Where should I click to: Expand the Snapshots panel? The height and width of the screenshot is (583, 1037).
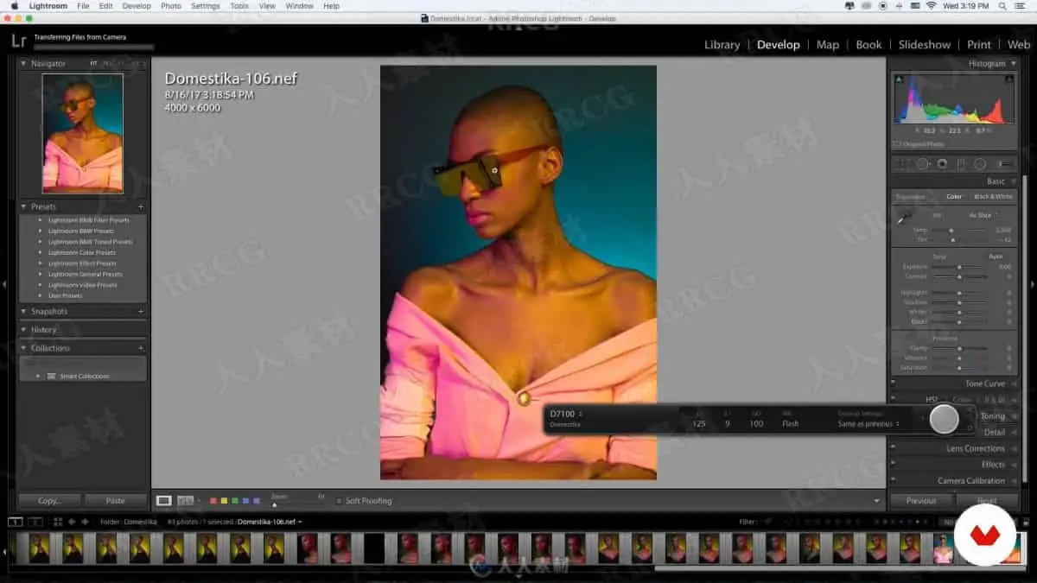(x=23, y=311)
